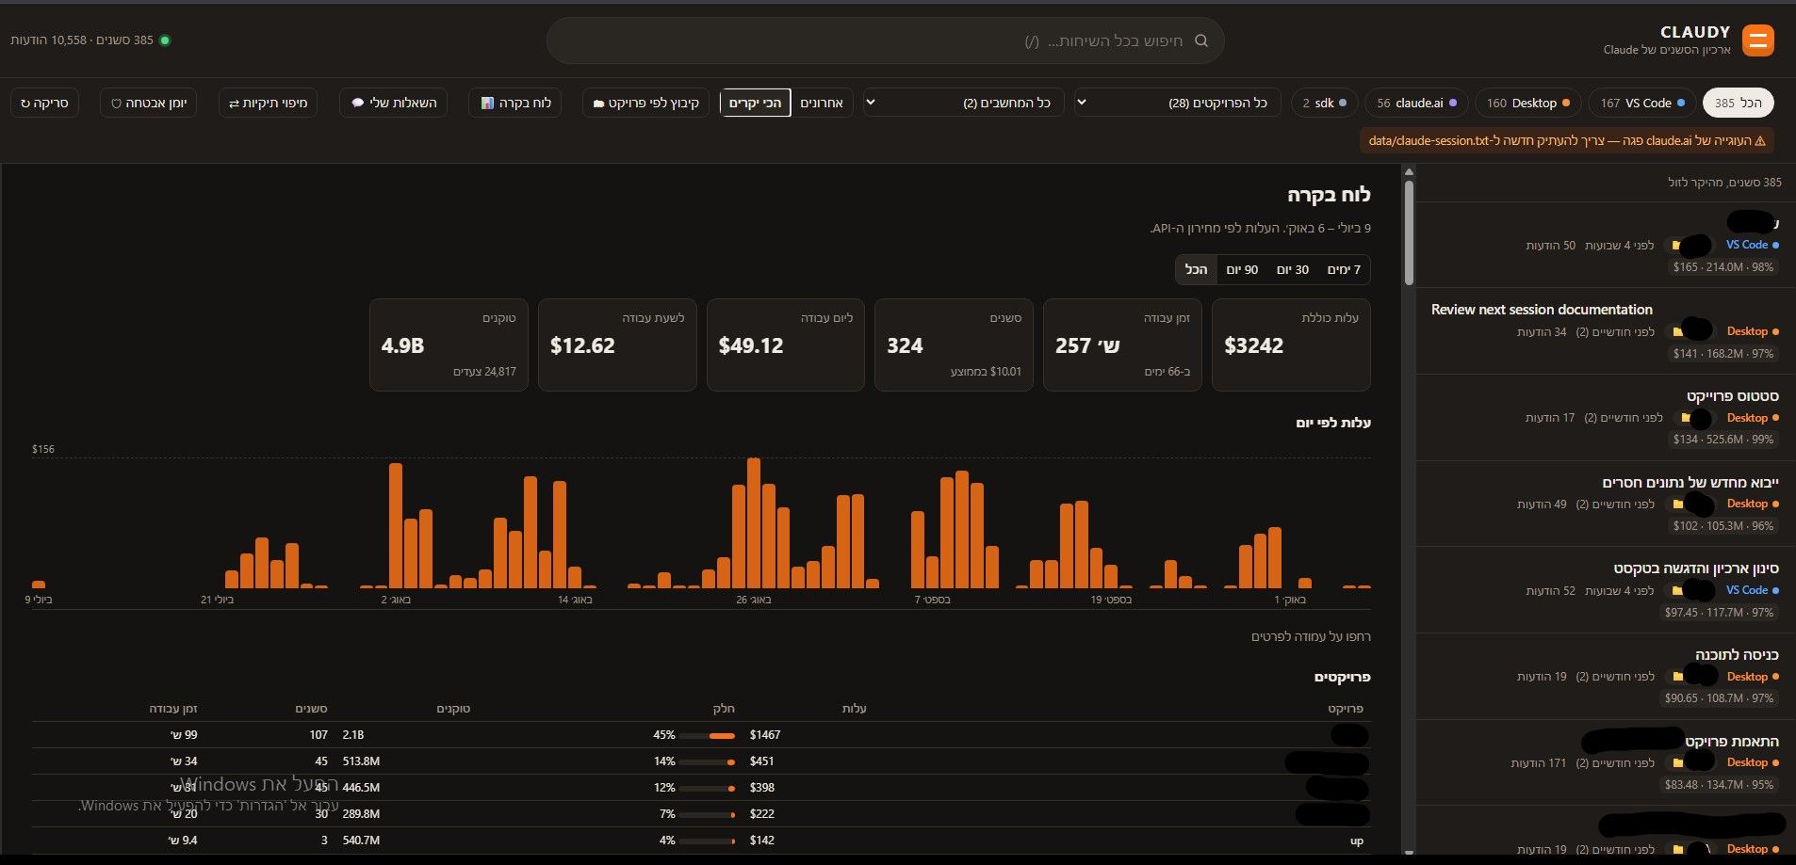The width and height of the screenshot is (1796, 865).
Task: Click the search magnifier icon
Action: pyautogui.click(x=1200, y=40)
